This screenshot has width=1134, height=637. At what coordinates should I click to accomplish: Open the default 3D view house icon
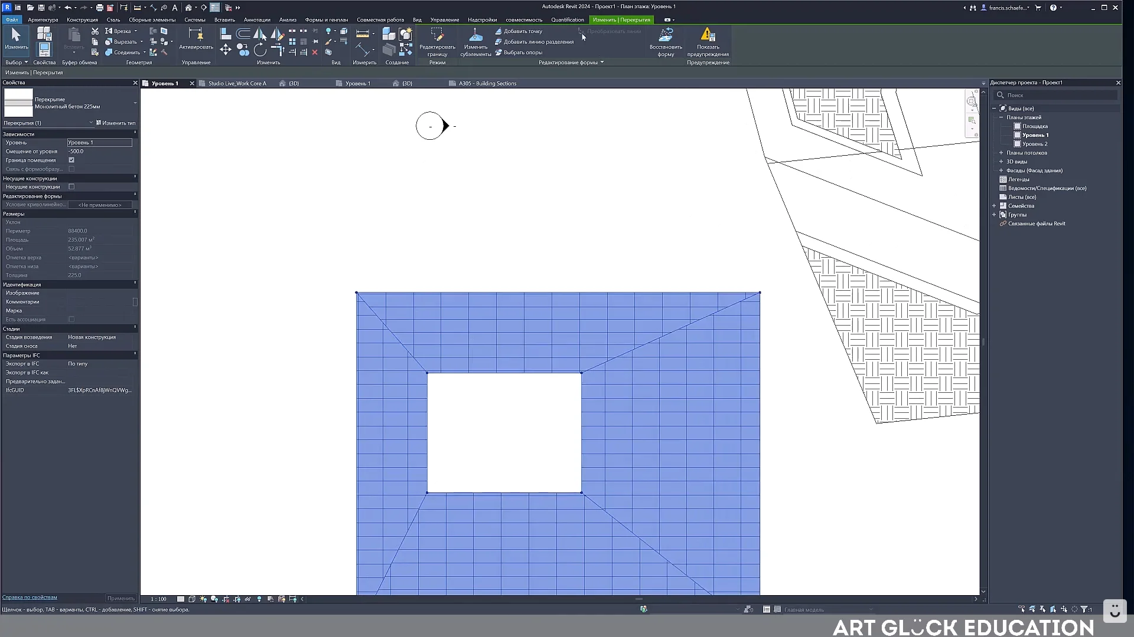coord(188,8)
